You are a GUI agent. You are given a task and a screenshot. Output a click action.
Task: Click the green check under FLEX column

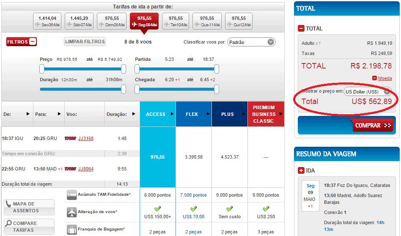[x=194, y=209]
